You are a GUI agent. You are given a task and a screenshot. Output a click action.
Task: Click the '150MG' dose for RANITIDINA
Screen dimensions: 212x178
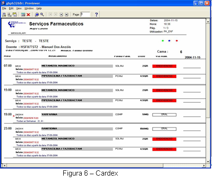click(x=144, y=129)
